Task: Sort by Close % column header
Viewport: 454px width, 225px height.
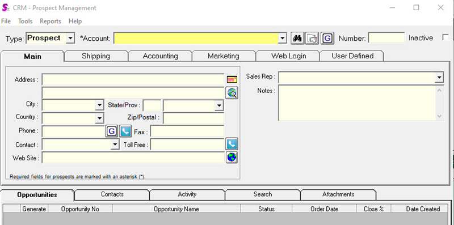Action: [x=374, y=209]
